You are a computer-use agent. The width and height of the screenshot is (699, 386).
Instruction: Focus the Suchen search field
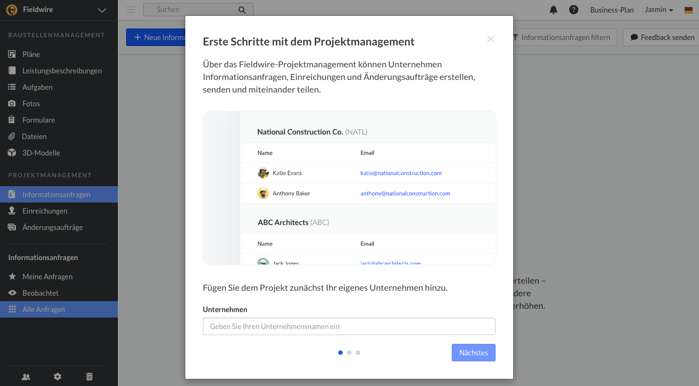tap(198, 9)
